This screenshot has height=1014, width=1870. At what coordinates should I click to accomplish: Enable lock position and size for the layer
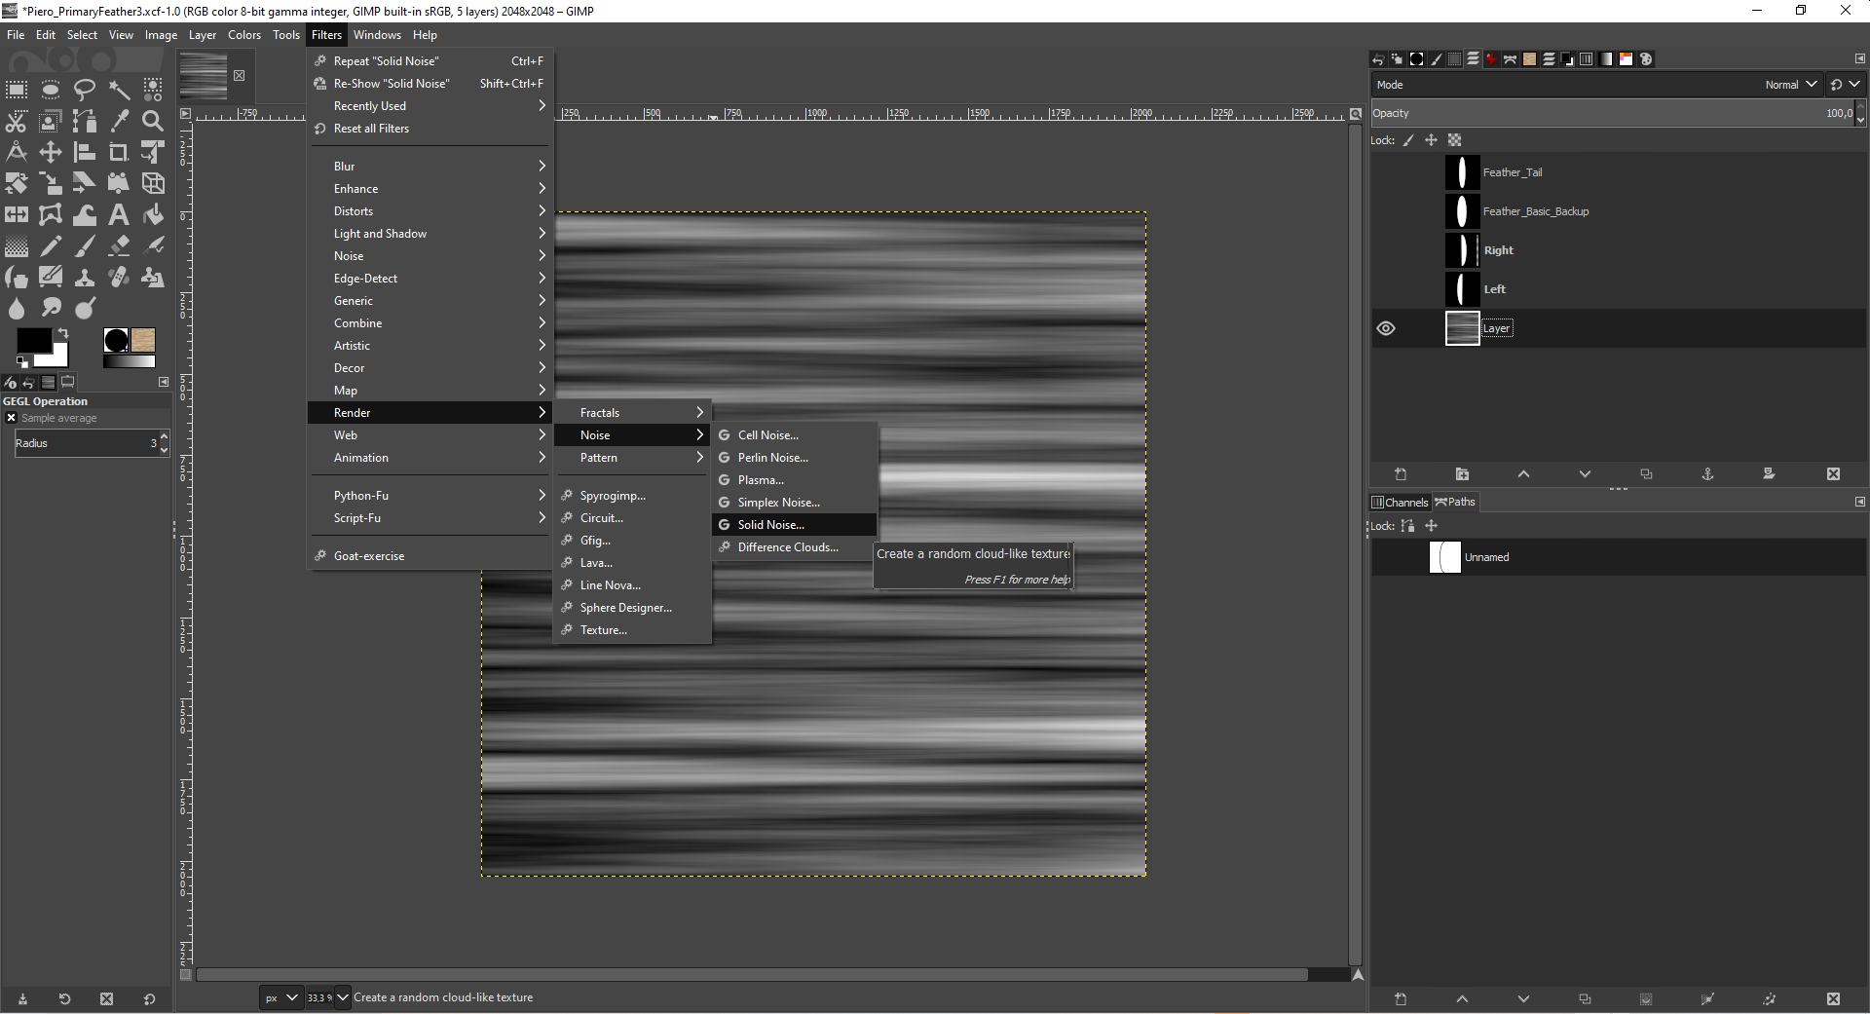(x=1430, y=139)
